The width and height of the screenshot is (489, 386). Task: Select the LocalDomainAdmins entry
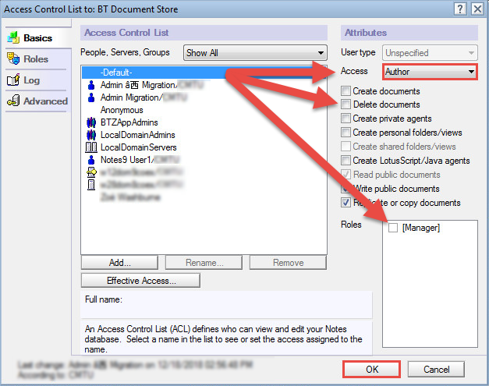[204, 135]
